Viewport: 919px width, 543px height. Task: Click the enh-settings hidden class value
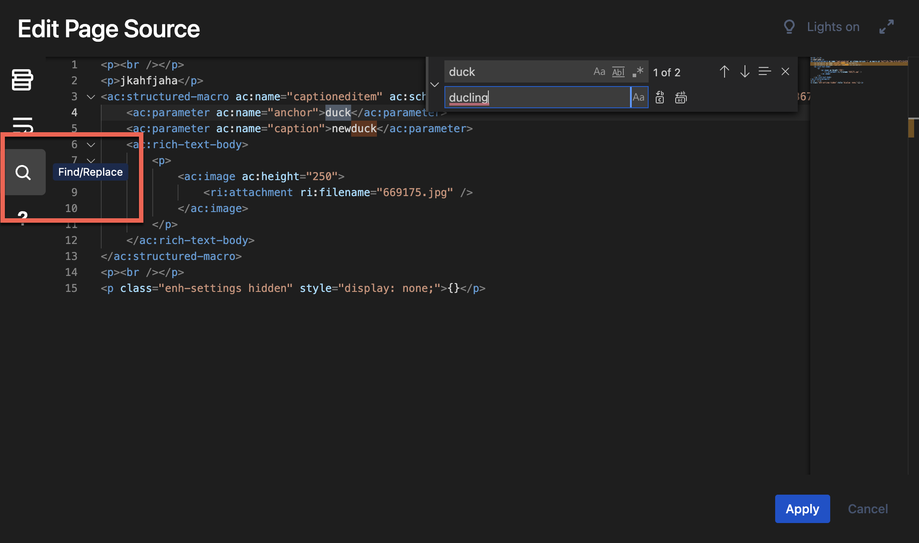pos(226,288)
